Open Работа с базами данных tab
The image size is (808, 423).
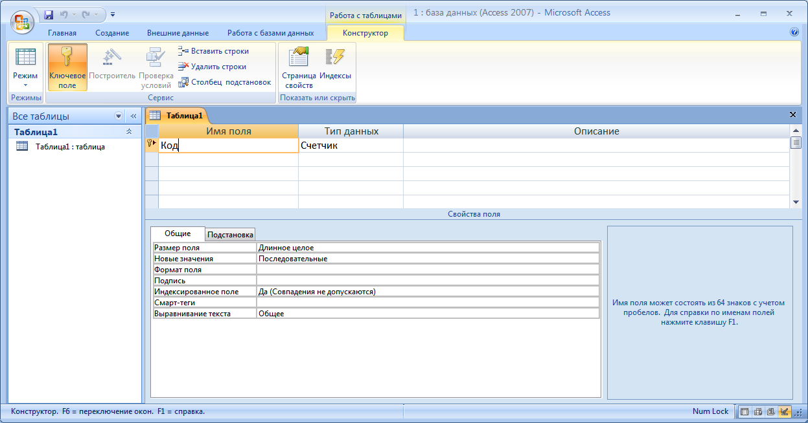click(270, 33)
